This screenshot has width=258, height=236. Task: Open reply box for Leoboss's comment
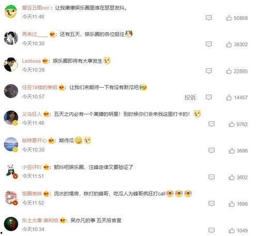pos(209,71)
